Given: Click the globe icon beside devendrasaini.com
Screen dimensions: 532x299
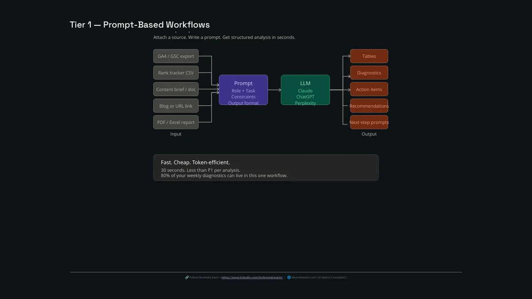Looking at the screenshot, I should tap(289, 277).
